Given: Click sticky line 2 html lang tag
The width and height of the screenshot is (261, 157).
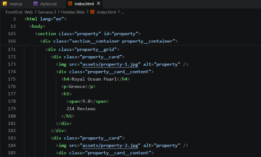Looking at the screenshot, I should pos(45,19).
